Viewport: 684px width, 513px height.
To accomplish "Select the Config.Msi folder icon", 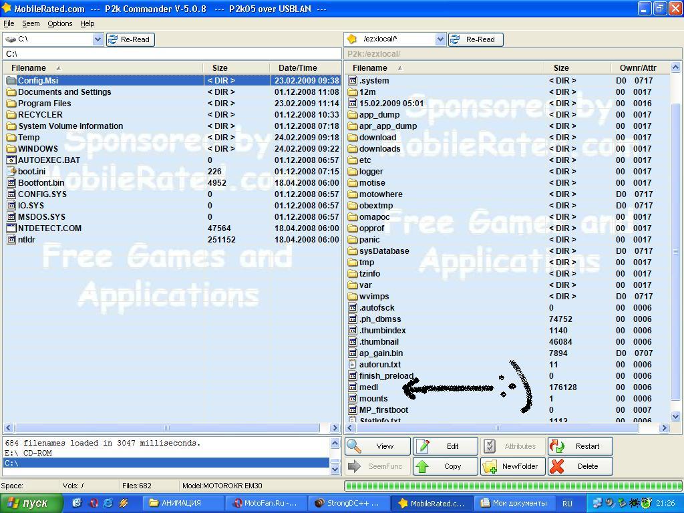I will [11, 81].
